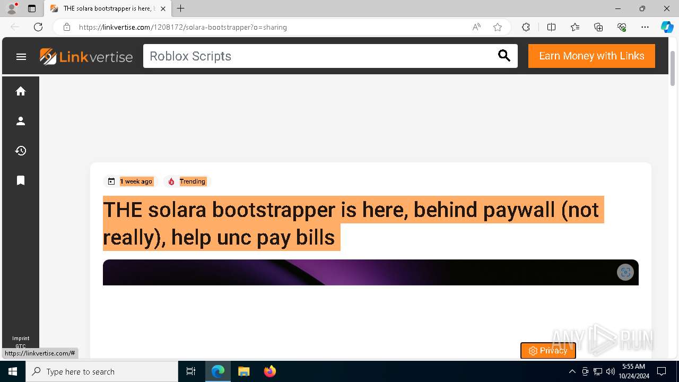Close the solara bootstrapper tab

[x=163, y=8]
